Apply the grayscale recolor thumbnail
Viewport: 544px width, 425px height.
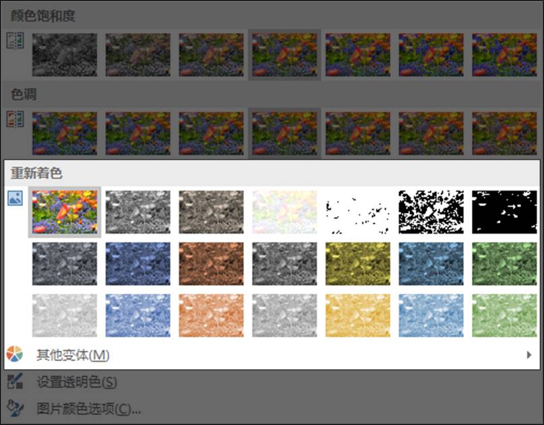138,211
